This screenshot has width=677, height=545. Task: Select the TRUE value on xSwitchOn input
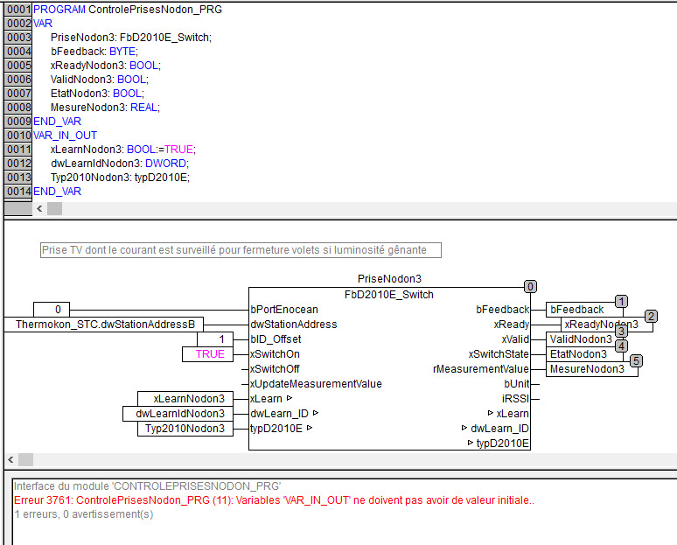[x=210, y=354]
